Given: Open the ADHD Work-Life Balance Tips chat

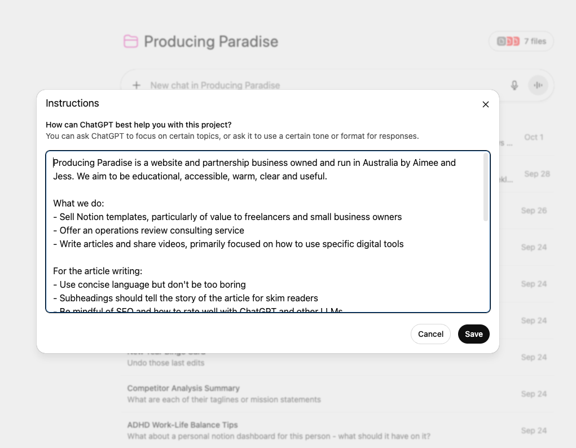Looking at the screenshot, I should pyautogui.click(x=182, y=425).
